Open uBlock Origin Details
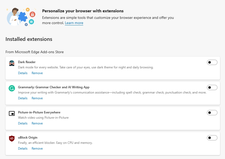225x159 pixels. pyautogui.click(x=23, y=149)
